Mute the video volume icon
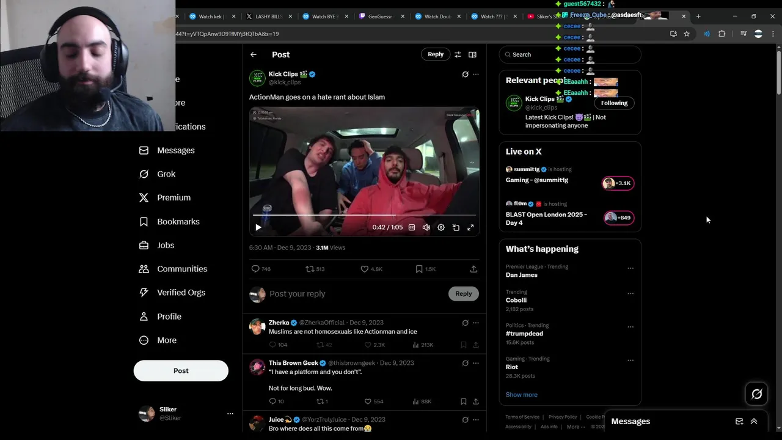 (x=426, y=227)
